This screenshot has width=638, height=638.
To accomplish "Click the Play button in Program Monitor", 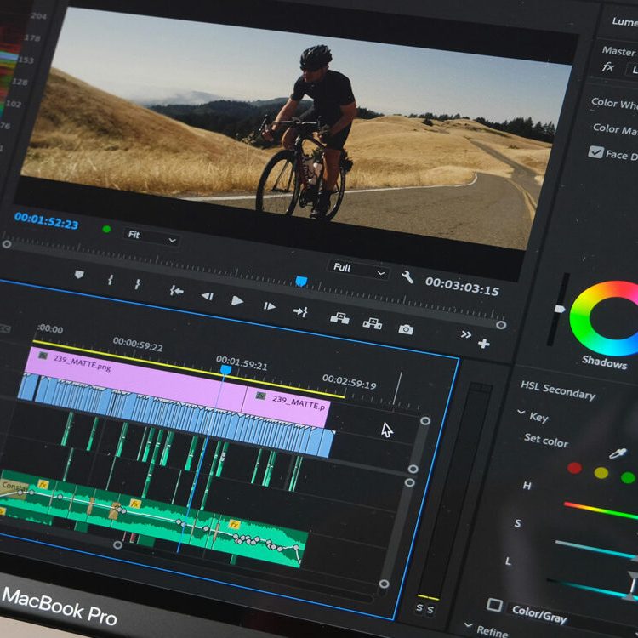I will click(x=237, y=300).
